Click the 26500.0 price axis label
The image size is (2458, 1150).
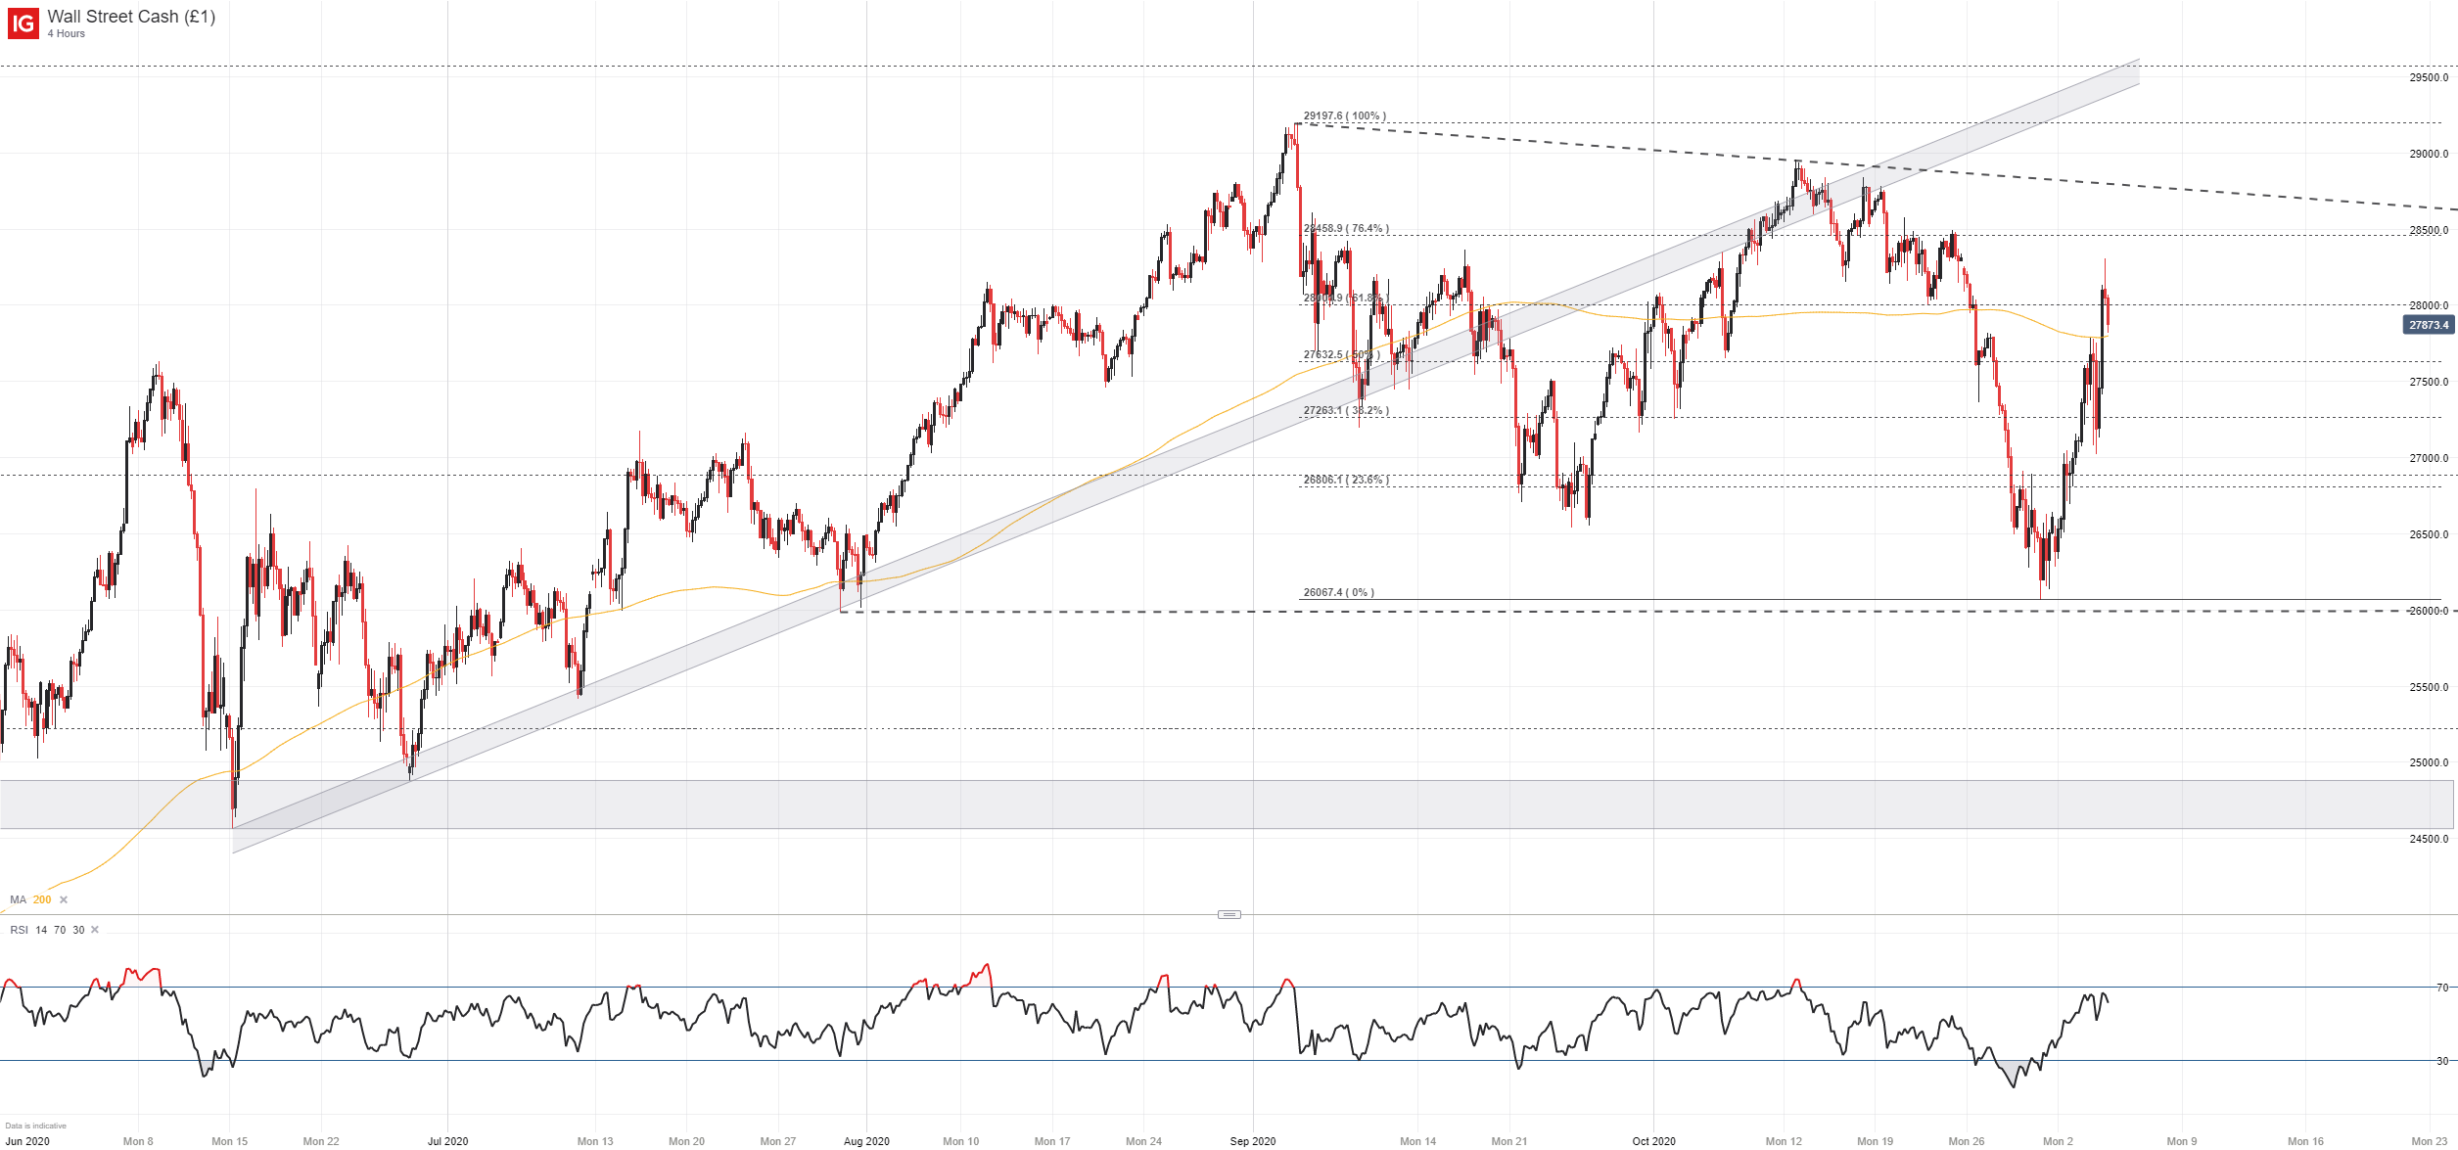tap(2429, 534)
